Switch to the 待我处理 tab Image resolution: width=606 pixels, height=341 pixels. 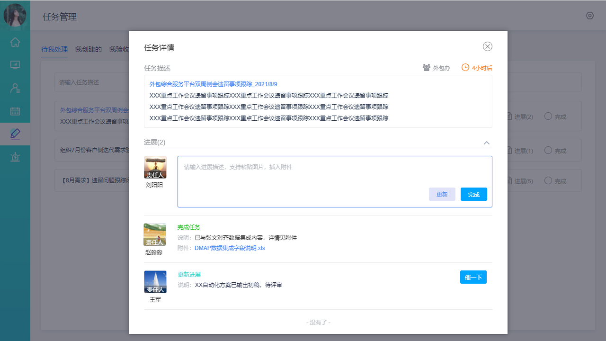pos(54,49)
